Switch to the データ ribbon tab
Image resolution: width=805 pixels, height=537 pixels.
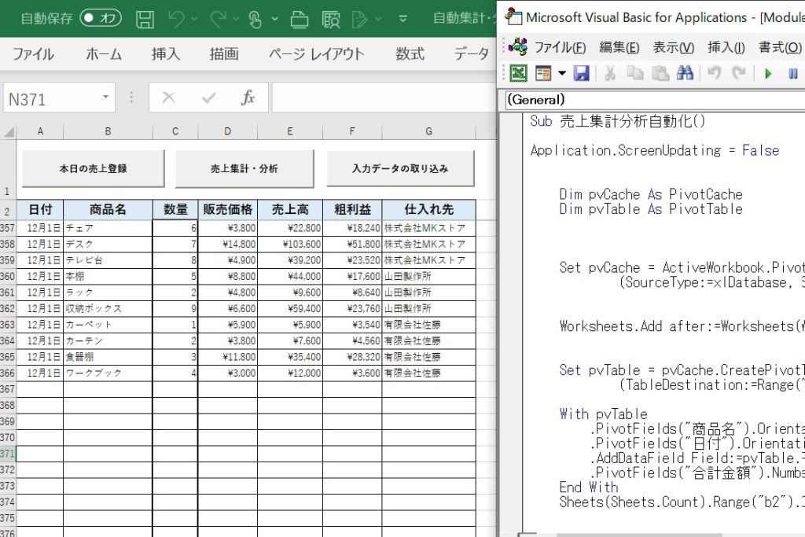point(472,54)
